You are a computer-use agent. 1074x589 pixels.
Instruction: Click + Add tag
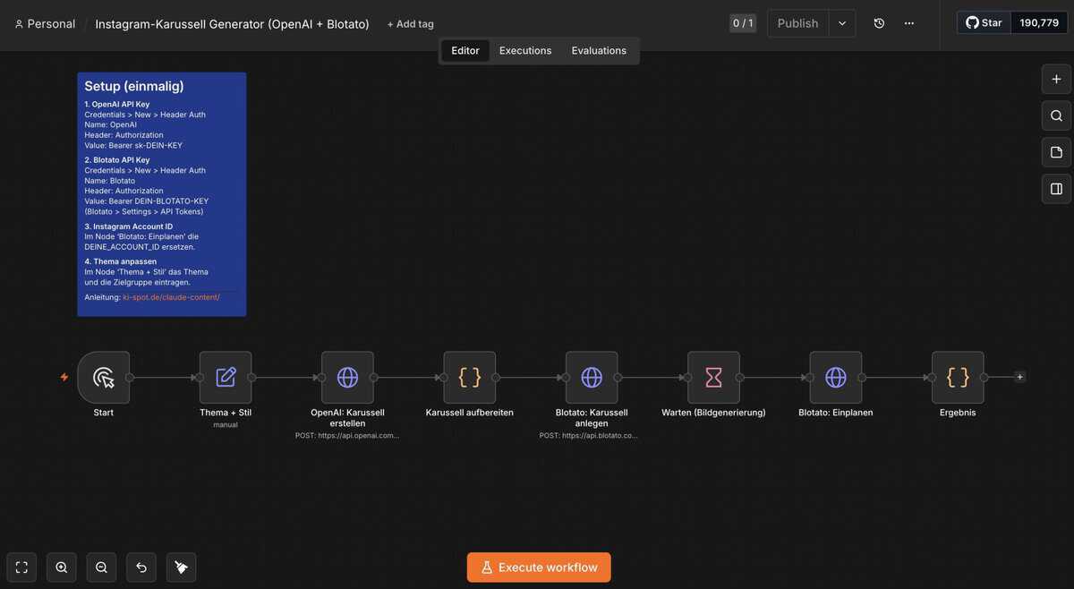tap(410, 24)
